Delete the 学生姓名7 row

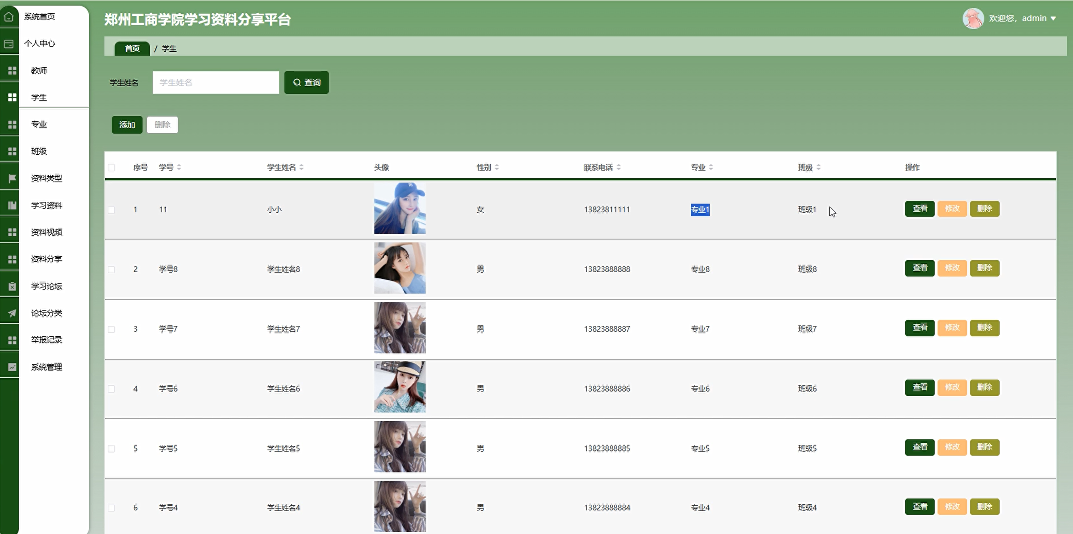tap(984, 328)
